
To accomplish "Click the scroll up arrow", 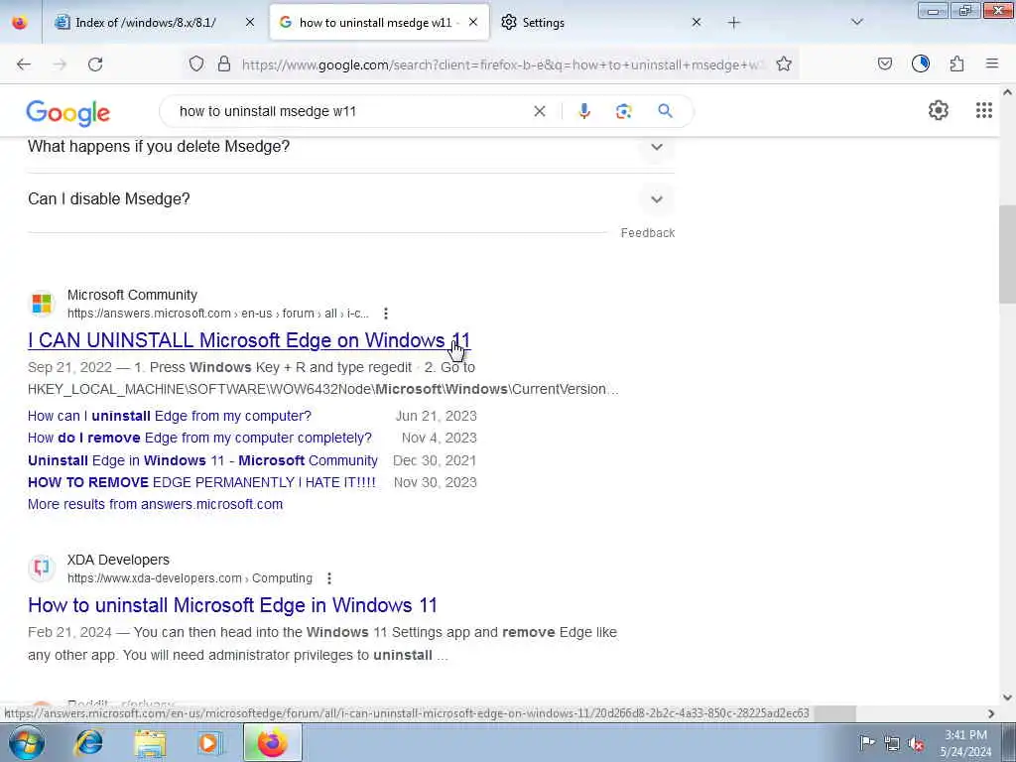I will click(x=1007, y=92).
